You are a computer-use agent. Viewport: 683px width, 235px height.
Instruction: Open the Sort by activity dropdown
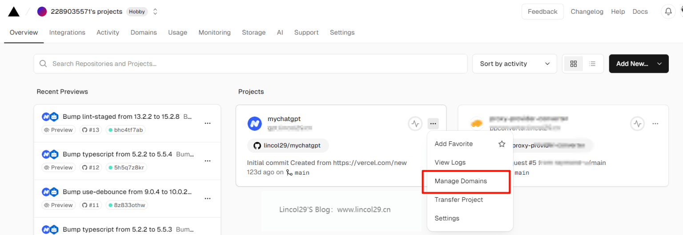pyautogui.click(x=514, y=64)
